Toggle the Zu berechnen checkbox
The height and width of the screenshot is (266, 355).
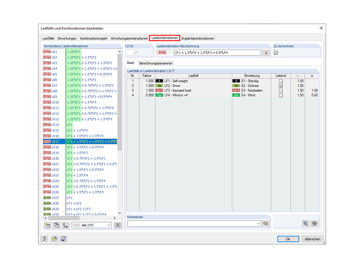pos(276,53)
